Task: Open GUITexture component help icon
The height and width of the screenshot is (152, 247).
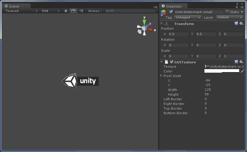Action: [x=236, y=62]
